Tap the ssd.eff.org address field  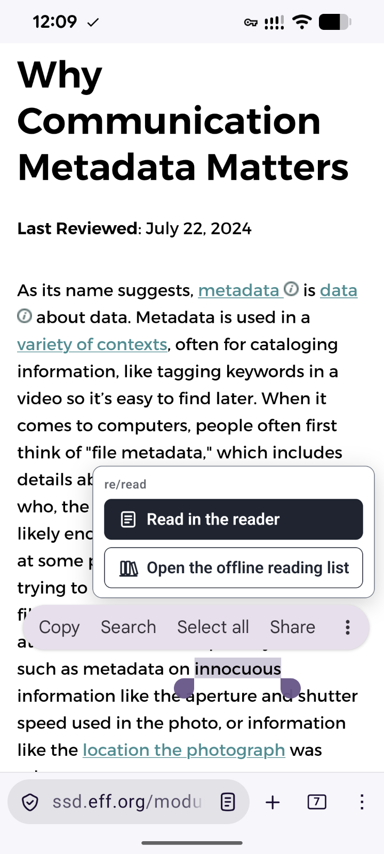[x=127, y=802]
